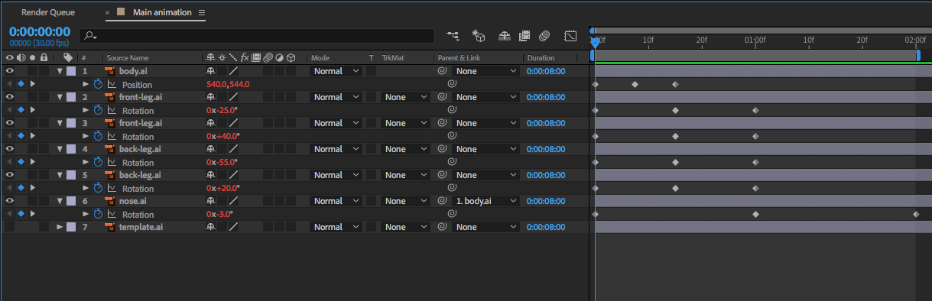The image size is (932, 301).
Task: Open Parent dropdown for template.ai
Action: (487, 227)
